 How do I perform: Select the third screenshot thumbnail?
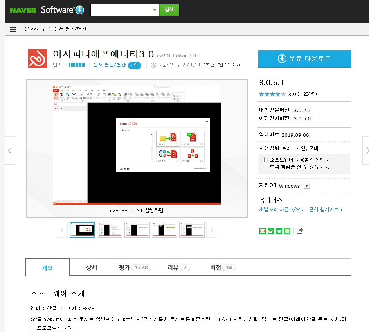137,230
